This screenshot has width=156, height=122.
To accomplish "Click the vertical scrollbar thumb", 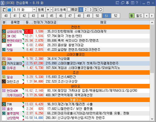I will (152, 49).
